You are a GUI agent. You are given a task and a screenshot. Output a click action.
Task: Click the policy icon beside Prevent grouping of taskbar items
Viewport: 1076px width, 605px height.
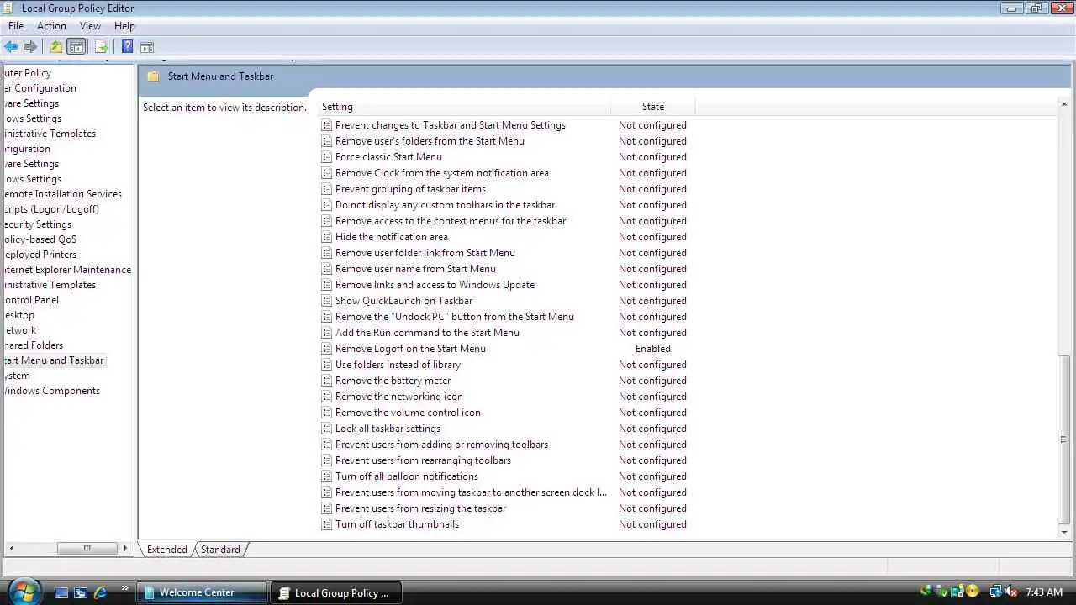tap(327, 189)
